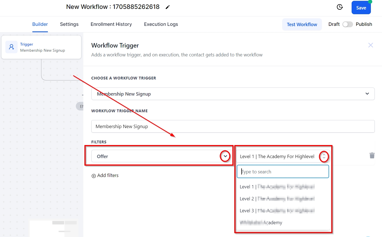Open the version history clock icon
This screenshot has width=382, height=237.
[340, 7]
